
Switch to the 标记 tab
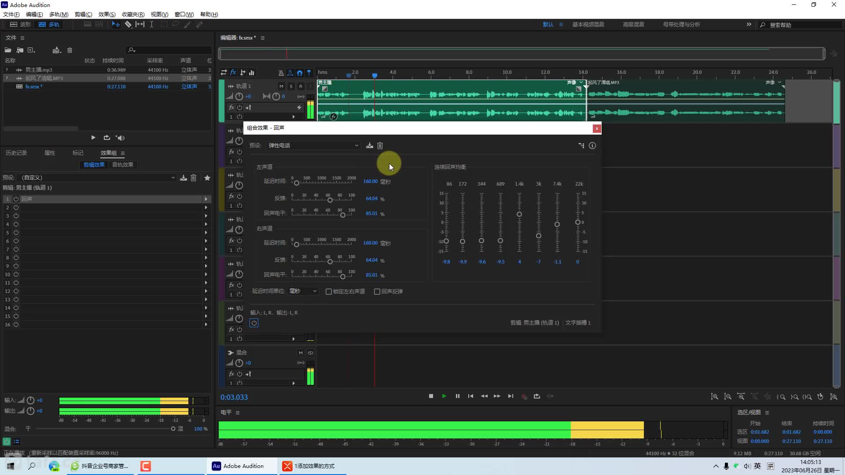[78, 153]
